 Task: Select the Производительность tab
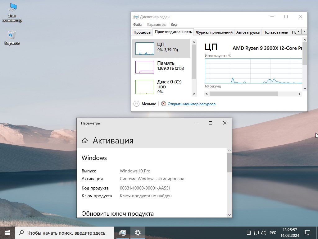click(173, 32)
